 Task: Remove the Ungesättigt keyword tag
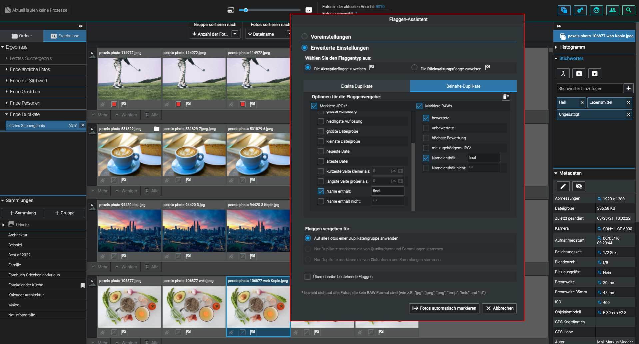pos(629,114)
